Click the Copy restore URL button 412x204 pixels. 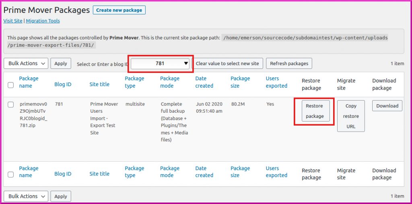pyautogui.click(x=351, y=116)
